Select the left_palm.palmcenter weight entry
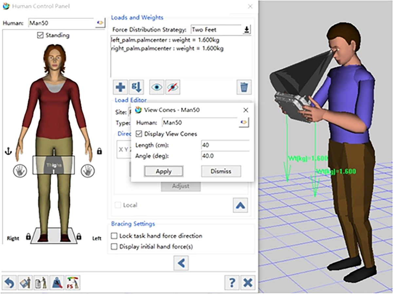Screen dimensions: 393x294 click(x=165, y=40)
